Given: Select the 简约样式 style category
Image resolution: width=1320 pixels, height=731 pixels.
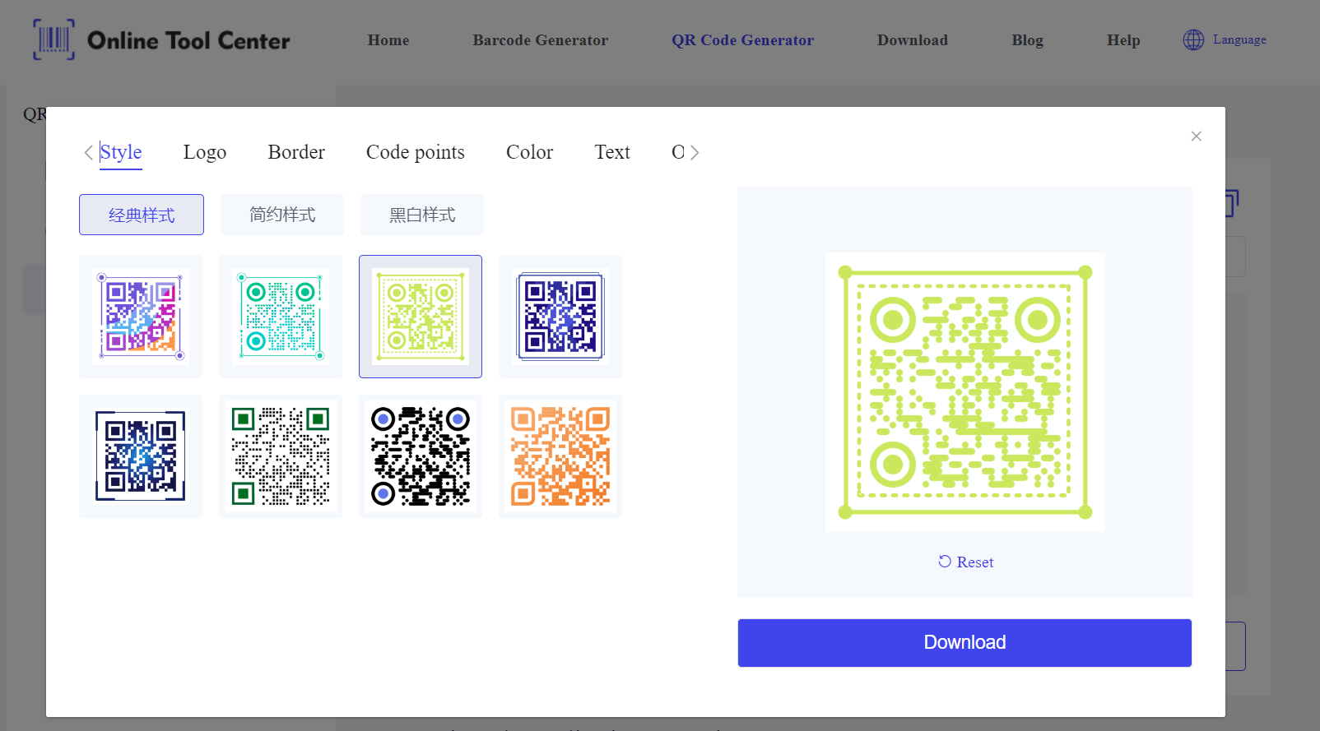Looking at the screenshot, I should tap(282, 215).
